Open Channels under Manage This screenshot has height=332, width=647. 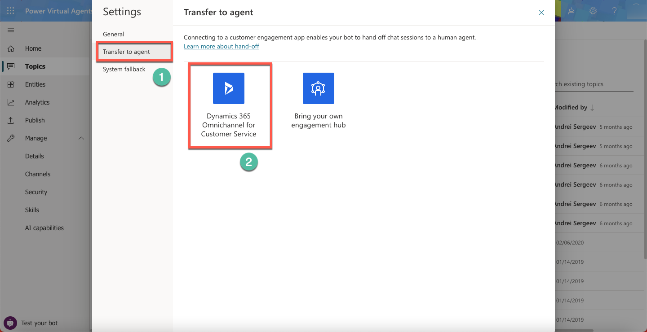click(x=38, y=174)
